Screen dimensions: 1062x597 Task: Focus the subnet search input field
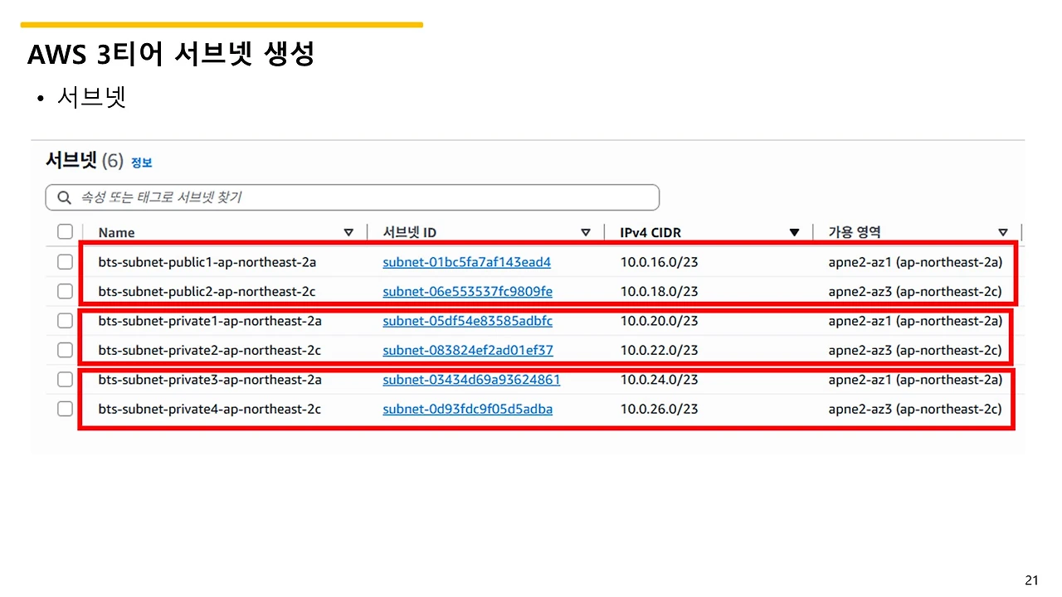[353, 197]
